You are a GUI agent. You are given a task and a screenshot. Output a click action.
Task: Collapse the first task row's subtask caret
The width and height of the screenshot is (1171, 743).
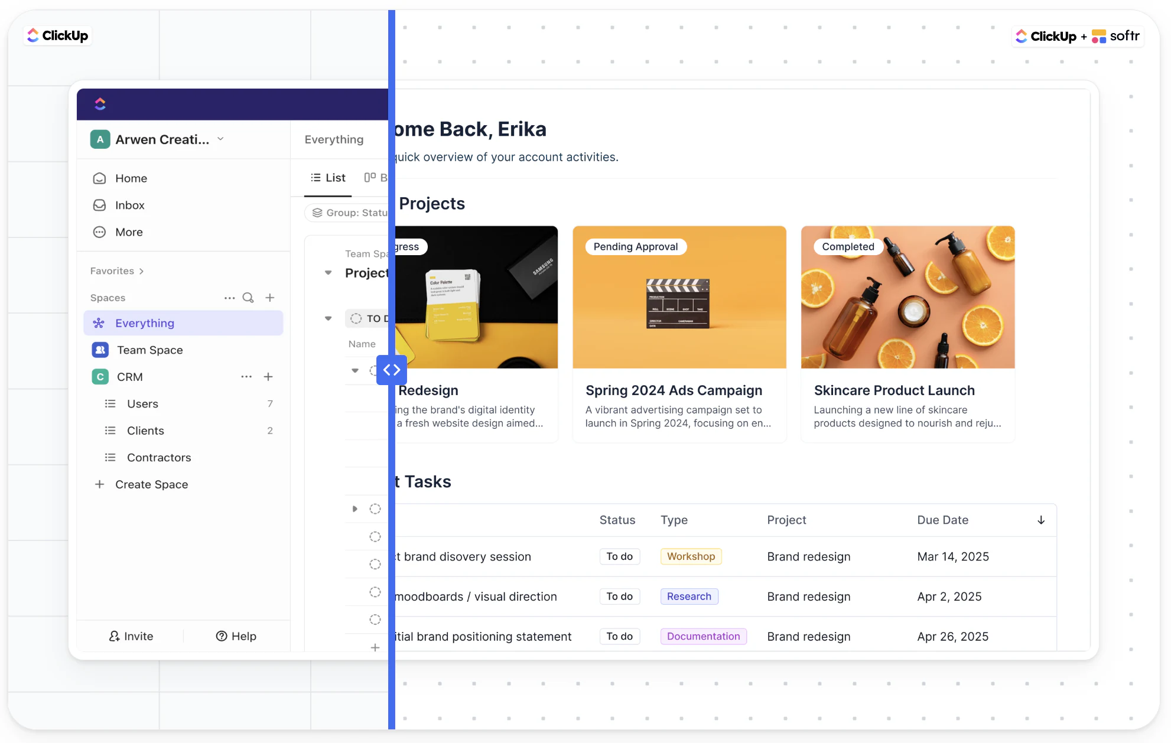pyautogui.click(x=355, y=370)
